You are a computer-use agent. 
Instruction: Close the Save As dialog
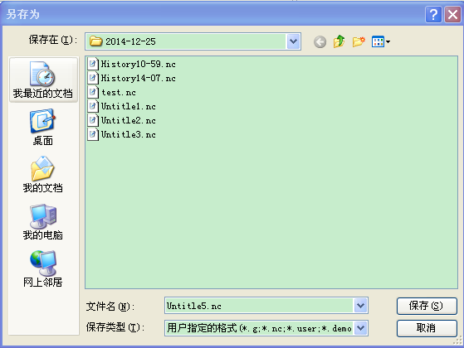pyautogui.click(x=452, y=14)
